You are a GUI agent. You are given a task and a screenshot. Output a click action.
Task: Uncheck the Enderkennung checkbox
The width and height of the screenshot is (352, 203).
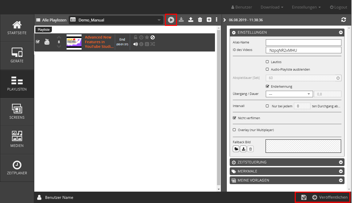pyautogui.click(x=267, y=86)
